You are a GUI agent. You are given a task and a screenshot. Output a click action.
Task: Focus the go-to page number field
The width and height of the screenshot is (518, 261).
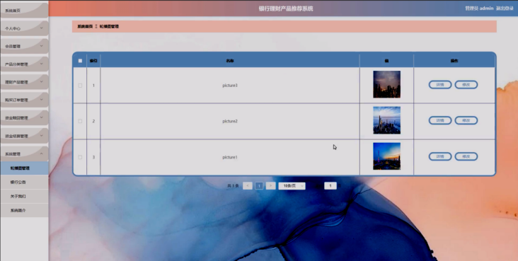coord(330,186)
